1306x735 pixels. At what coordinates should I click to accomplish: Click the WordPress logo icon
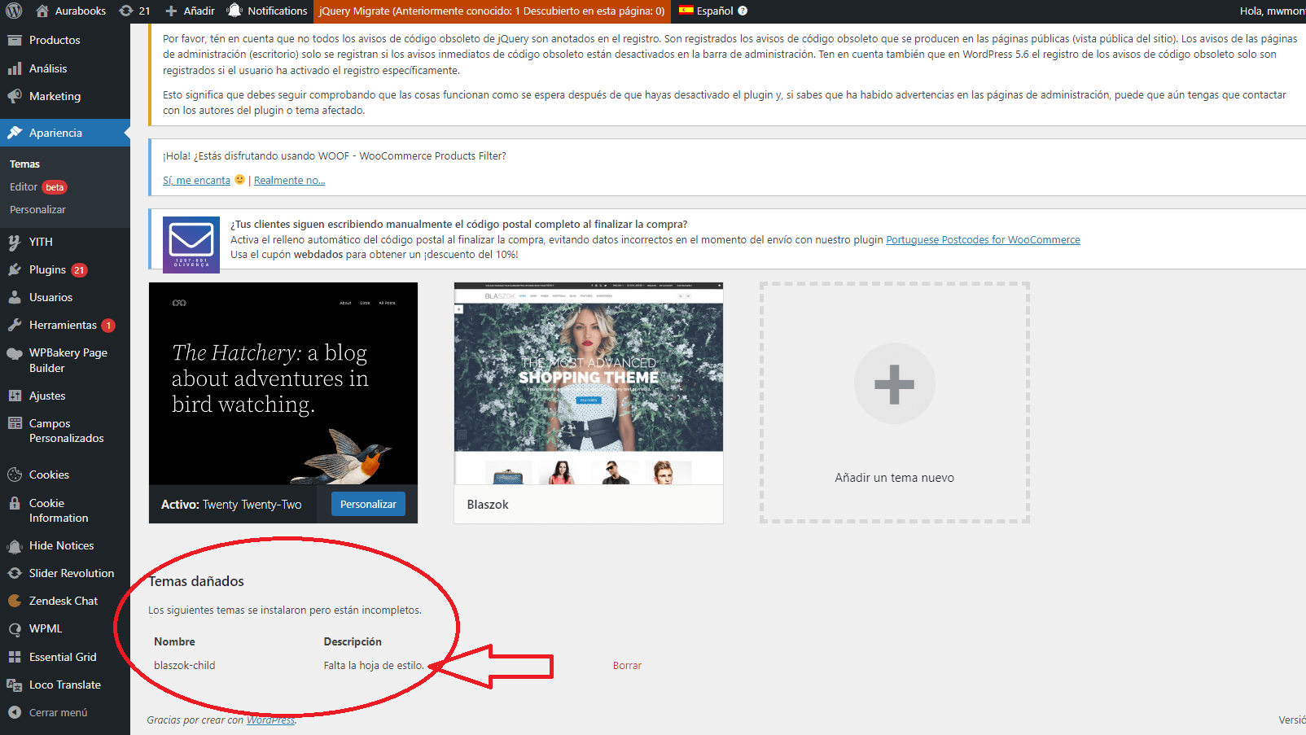[14, 11]
